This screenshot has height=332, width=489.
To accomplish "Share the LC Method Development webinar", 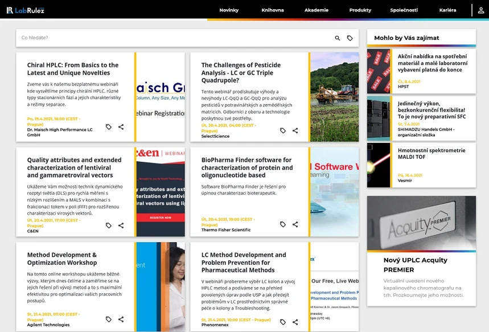I will point(295,322).
